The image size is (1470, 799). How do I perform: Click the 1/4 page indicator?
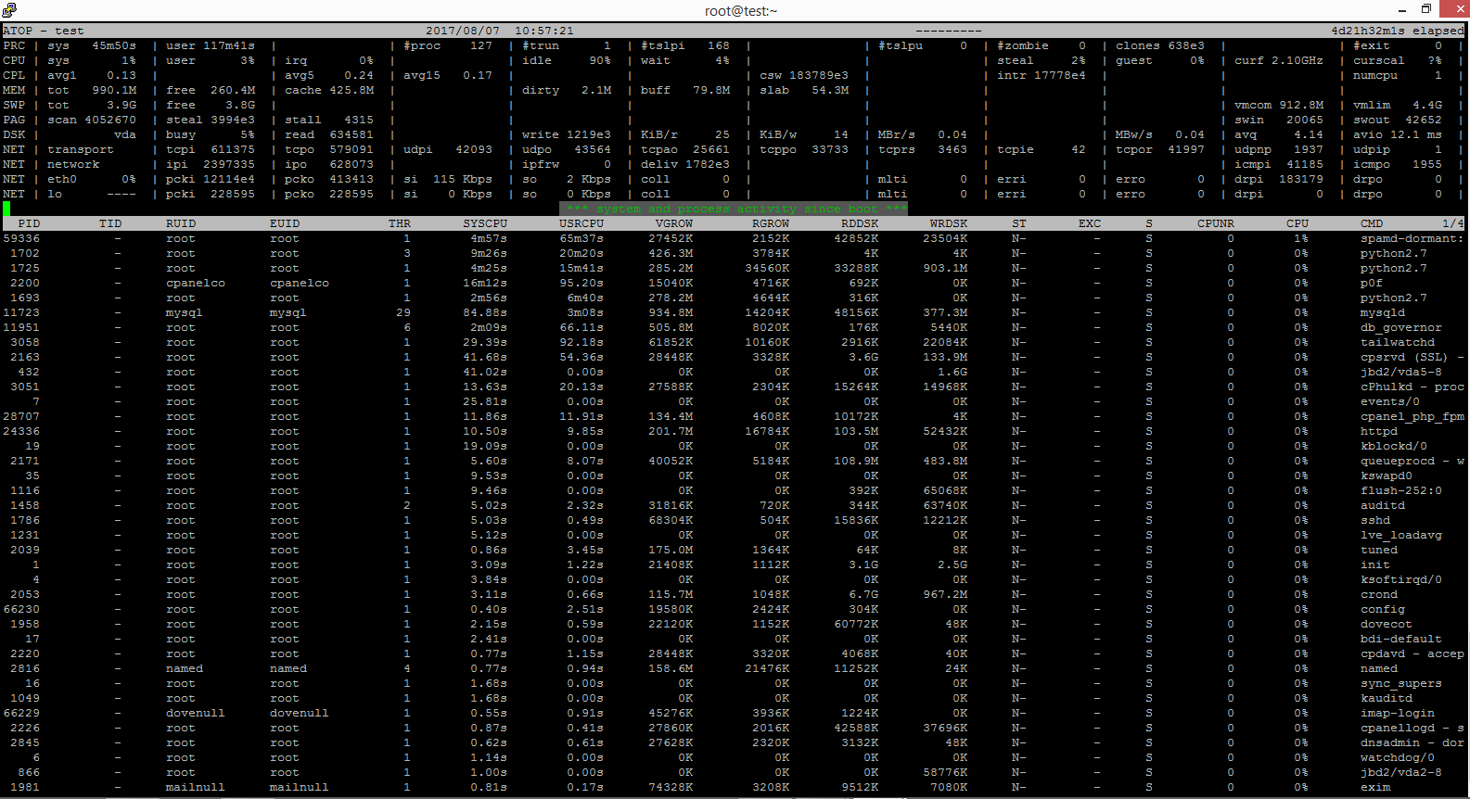tap(1453, 223)
